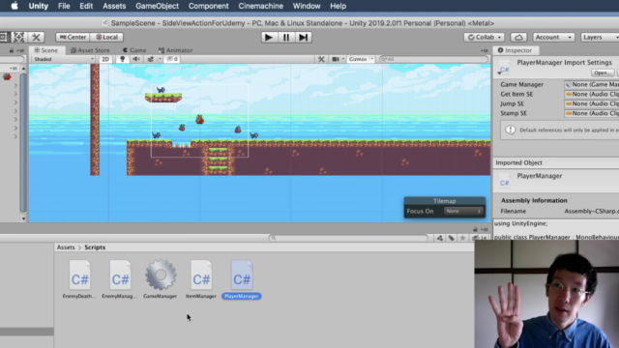Click the Scripts breadcrumb folder

tap(95, 247)
